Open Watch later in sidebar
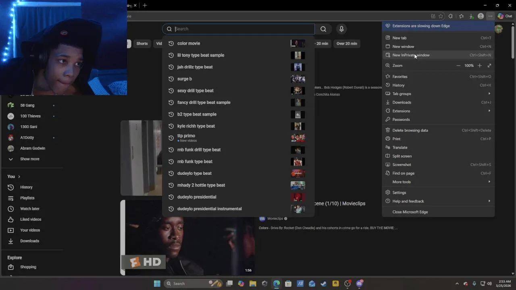This screenshot has width=516, height=290. pyautogui.click(x=31, y=209)
